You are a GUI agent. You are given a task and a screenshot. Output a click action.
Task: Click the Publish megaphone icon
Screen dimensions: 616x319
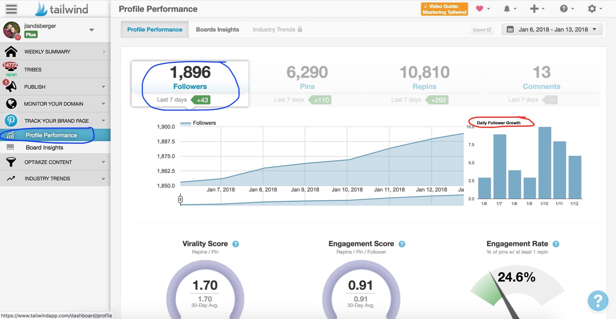11,86
